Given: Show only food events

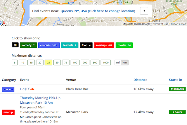Looking at the screenshot, I should (86, 45).
